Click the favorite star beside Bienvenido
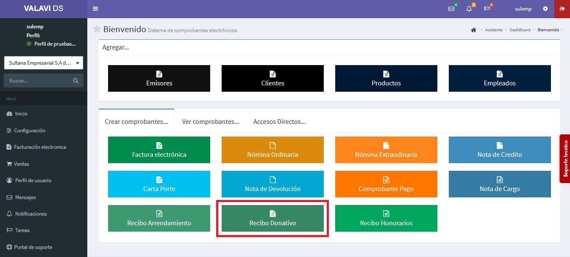The image size is (570, 257). [x=97, y=29]
